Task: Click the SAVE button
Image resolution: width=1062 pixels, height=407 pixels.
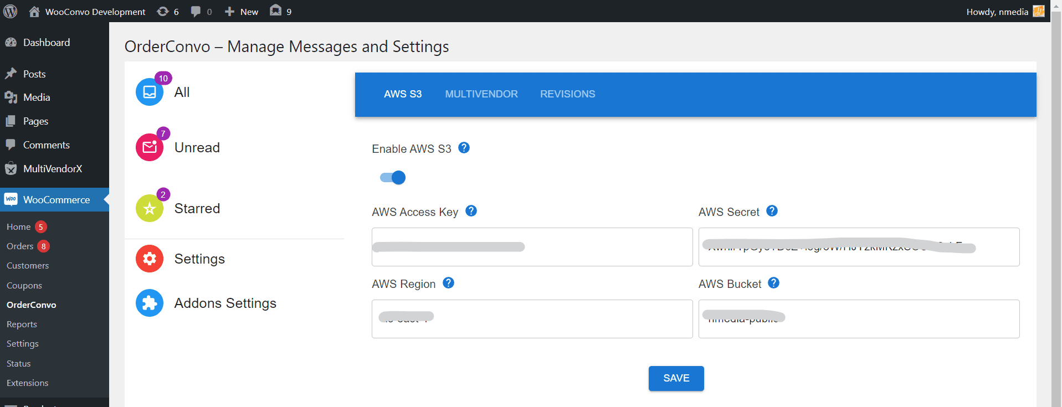Action: 676,378
